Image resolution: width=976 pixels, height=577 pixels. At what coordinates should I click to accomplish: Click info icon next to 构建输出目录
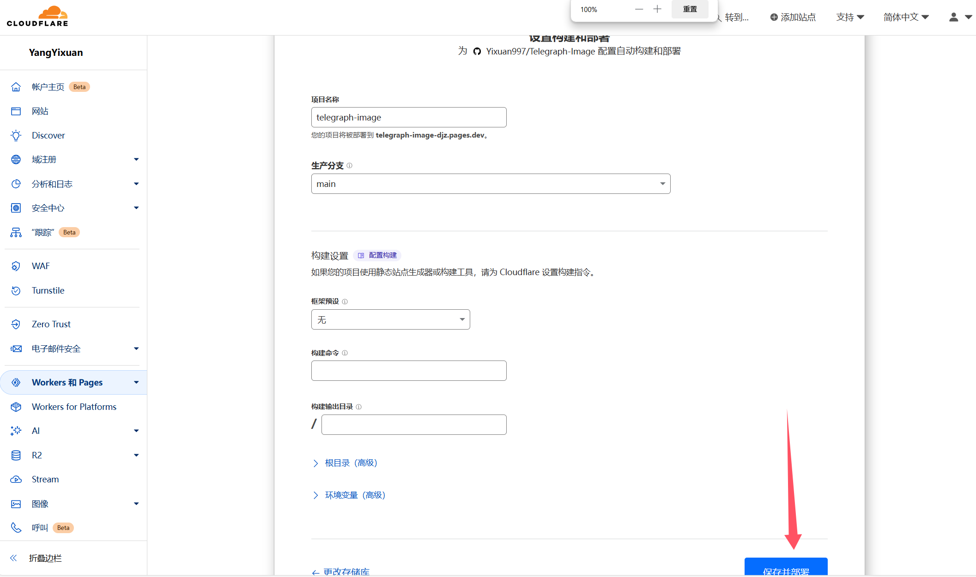pos(359,407)
